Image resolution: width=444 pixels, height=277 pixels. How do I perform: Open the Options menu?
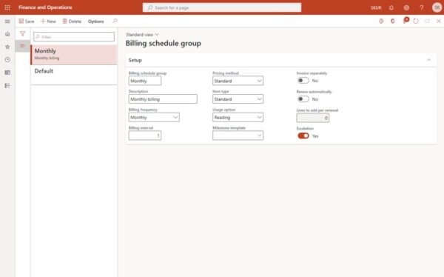[95, 21]
